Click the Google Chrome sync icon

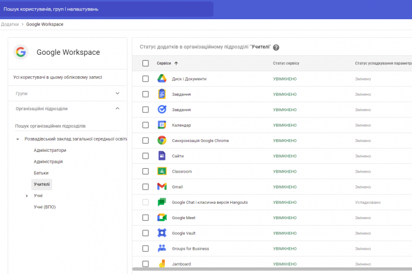[162, 140]
